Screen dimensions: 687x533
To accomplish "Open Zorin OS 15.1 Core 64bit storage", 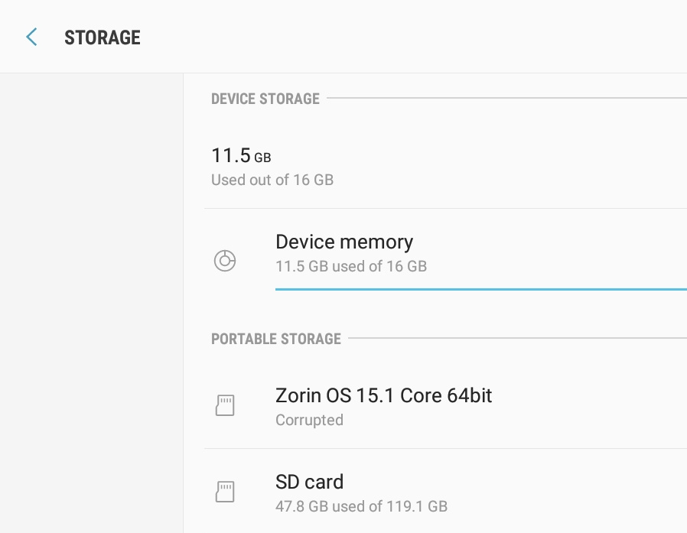I will pos(383,395).
